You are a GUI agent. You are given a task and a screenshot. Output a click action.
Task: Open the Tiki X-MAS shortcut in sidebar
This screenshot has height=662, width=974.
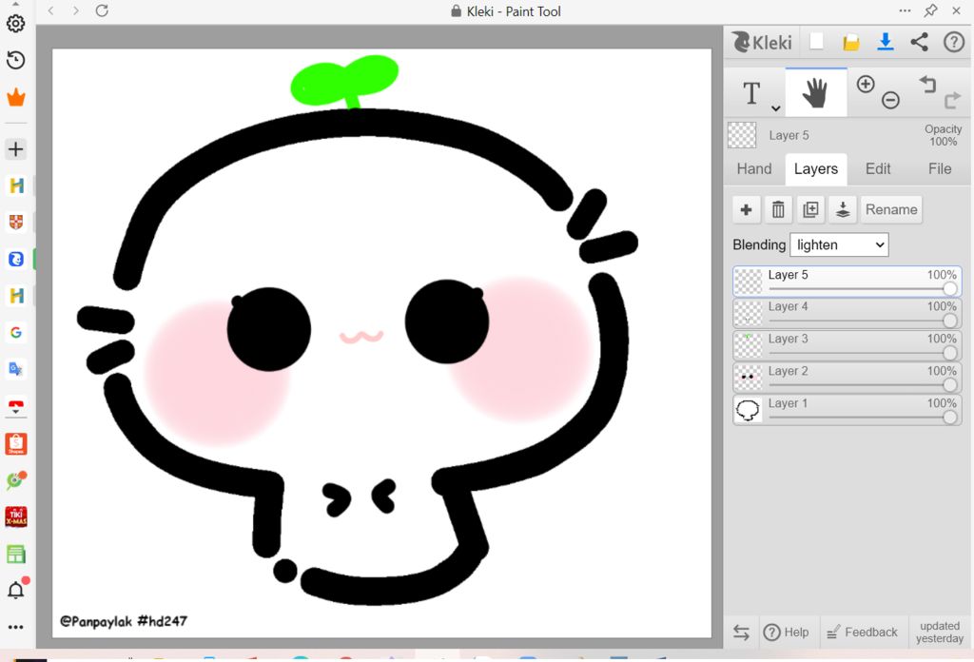[15, 516]
